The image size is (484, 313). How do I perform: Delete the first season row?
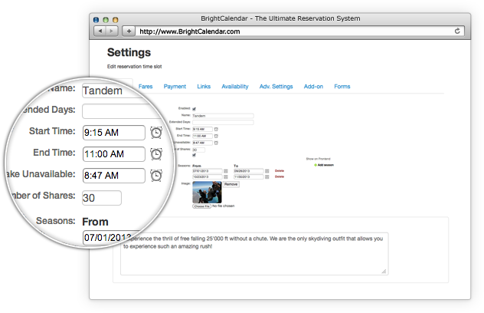click(279, 170)
